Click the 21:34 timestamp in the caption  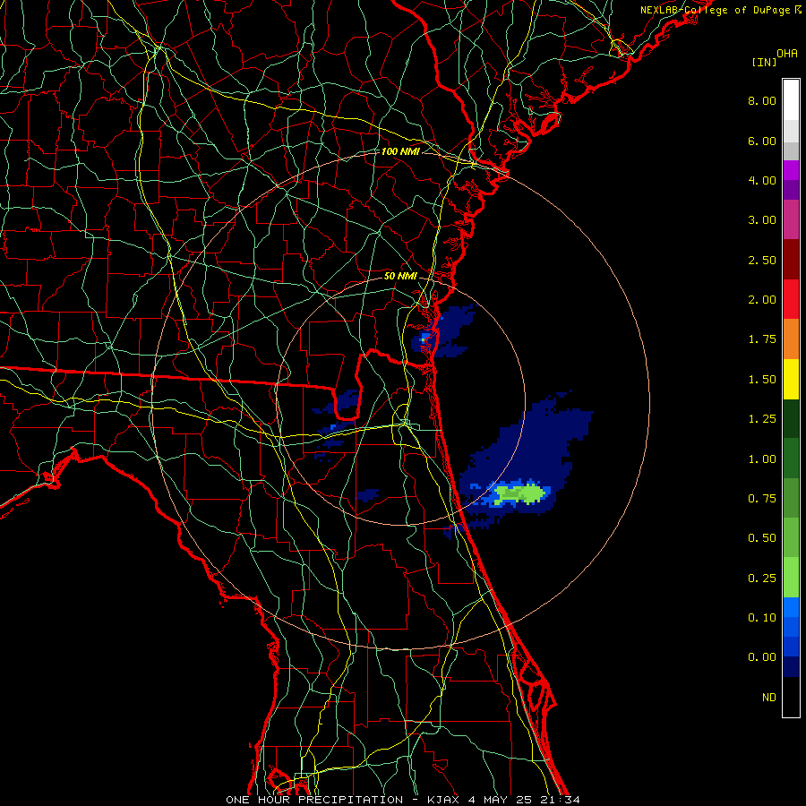[x=560, y=800]
